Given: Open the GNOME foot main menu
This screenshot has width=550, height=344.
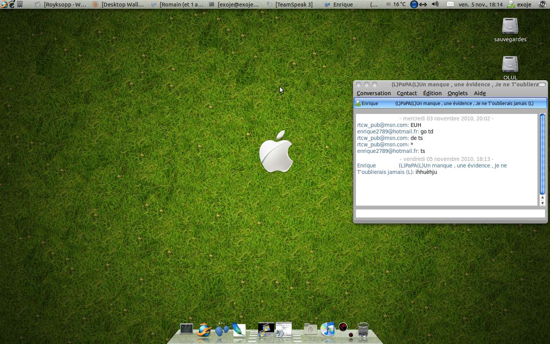Looking at the screenshot, I should (12, 5).
